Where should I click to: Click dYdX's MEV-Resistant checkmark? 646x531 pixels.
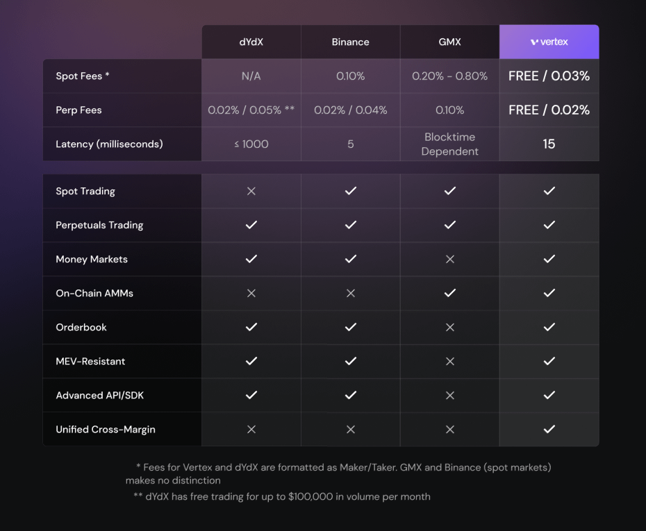[251, 361]
